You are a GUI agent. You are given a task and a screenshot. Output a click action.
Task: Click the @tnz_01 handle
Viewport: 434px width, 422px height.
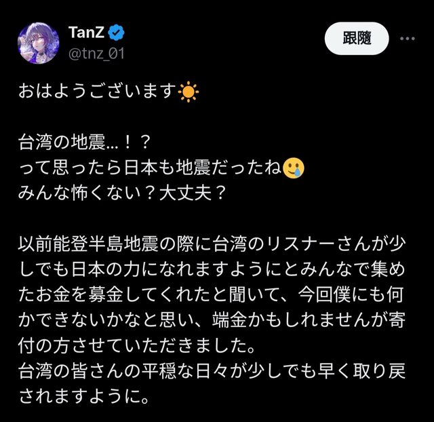click(x=96, y=53)
